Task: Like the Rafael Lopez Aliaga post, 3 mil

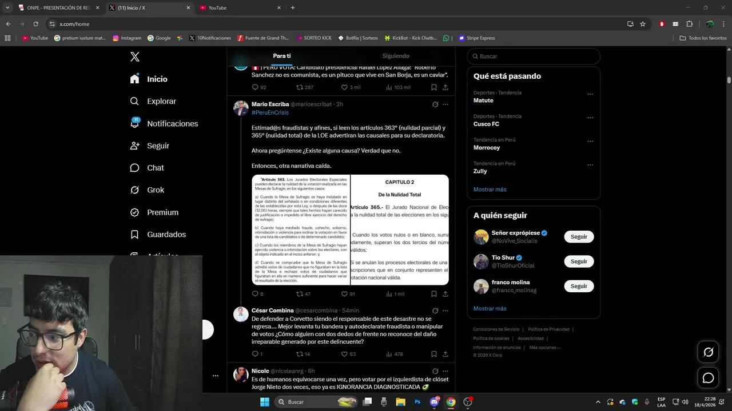Action: 351,87
